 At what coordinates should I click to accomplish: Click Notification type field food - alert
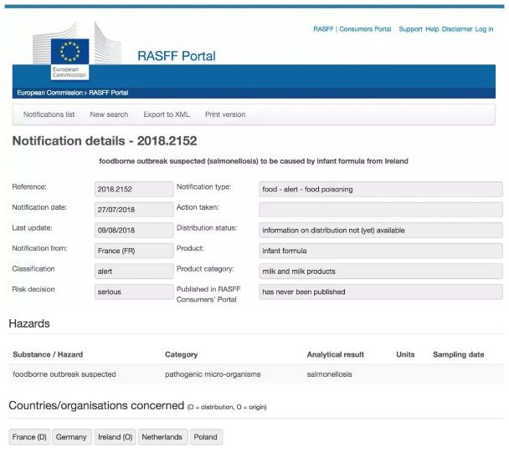381,189
